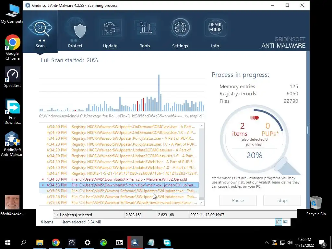Switch to large icons view in Explorer

286,222
